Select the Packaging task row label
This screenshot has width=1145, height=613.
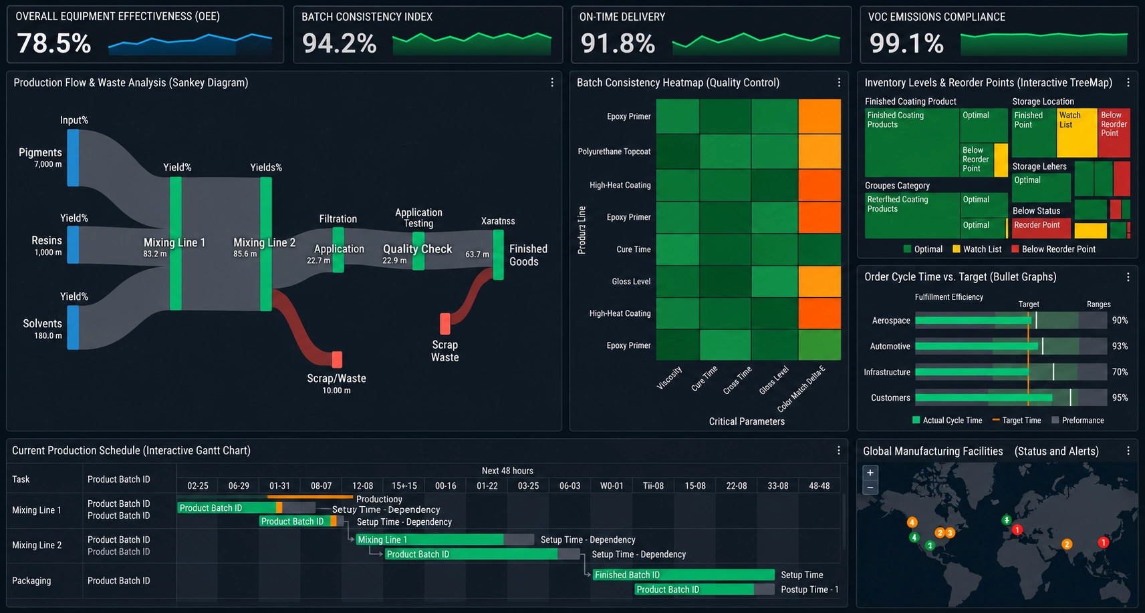tap(31, 580)
